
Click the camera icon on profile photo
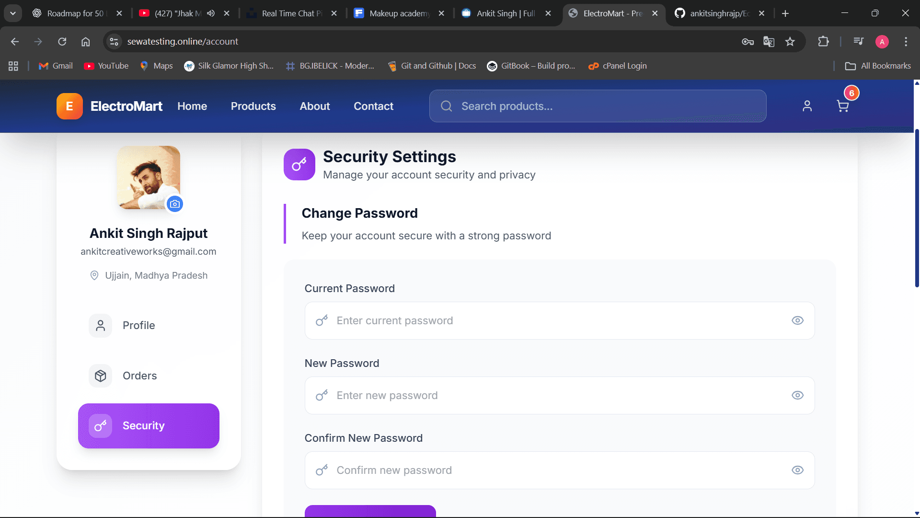coord(175,204)
